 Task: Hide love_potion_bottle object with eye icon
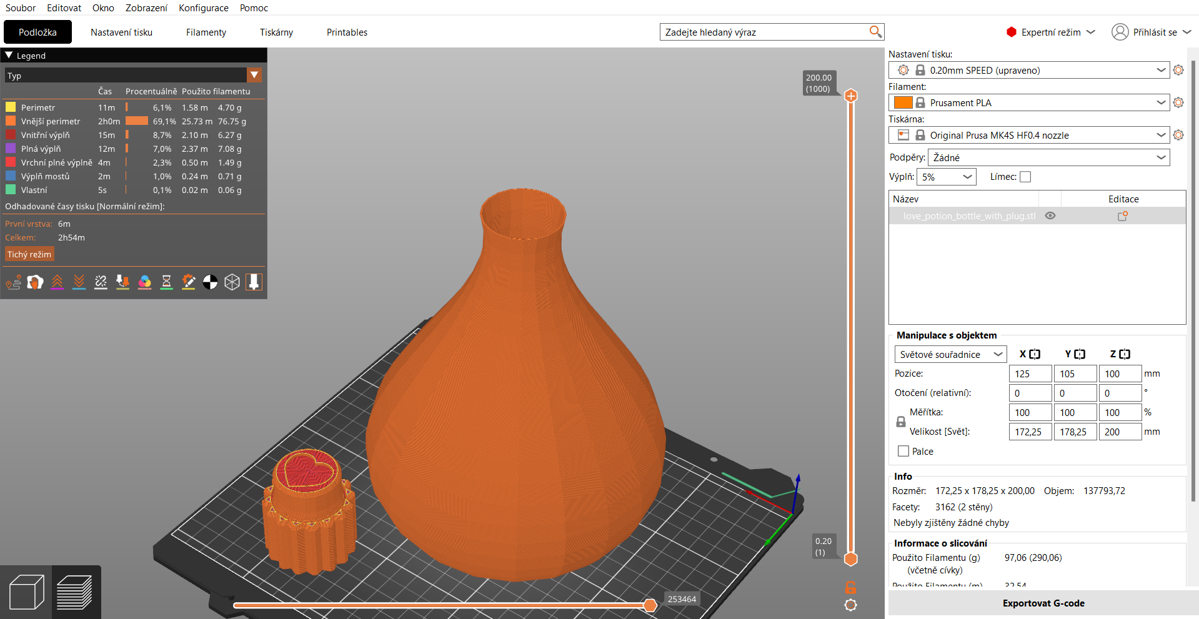1050,215
